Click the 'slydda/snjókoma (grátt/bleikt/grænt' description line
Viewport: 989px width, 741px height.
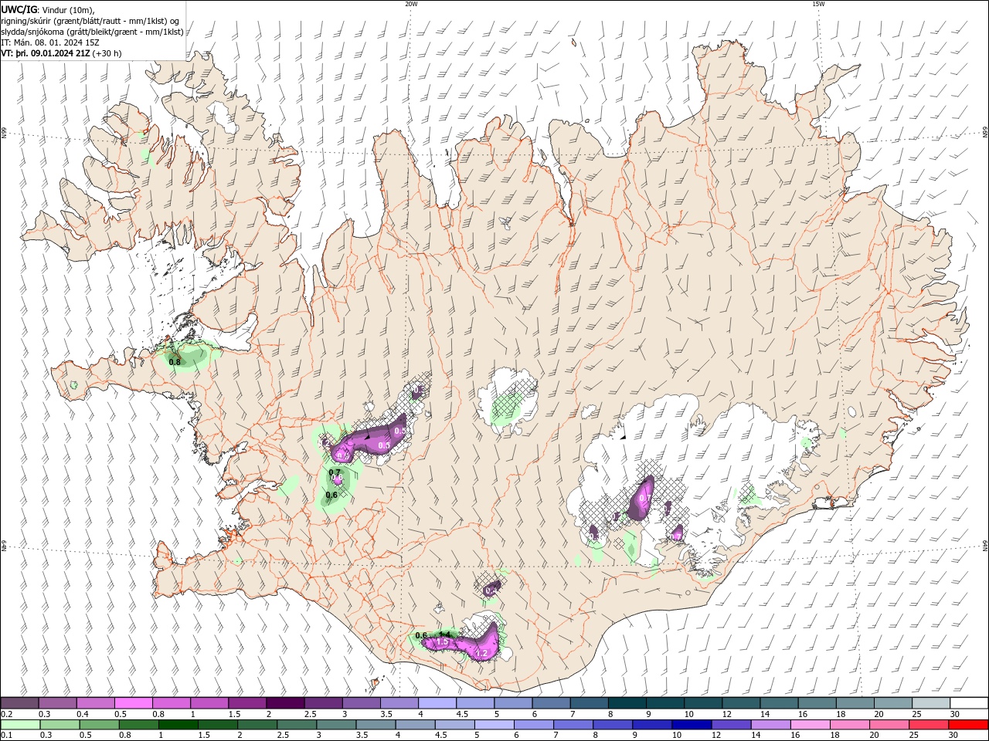click(x=93, y=32)
